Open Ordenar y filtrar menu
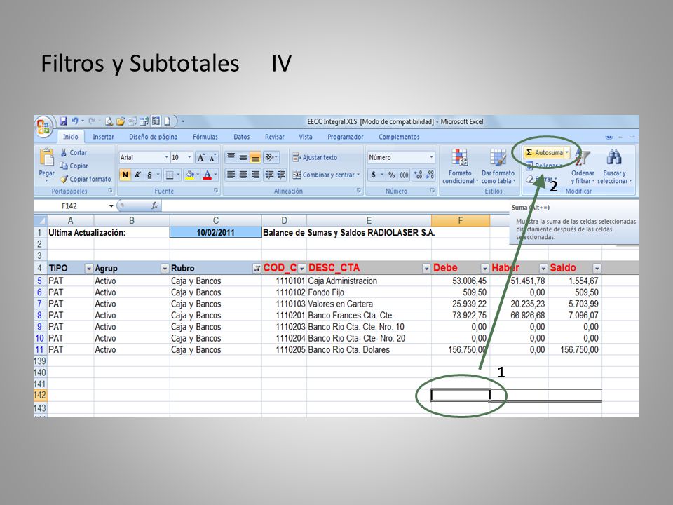673x505 pixels. [583, 167]
